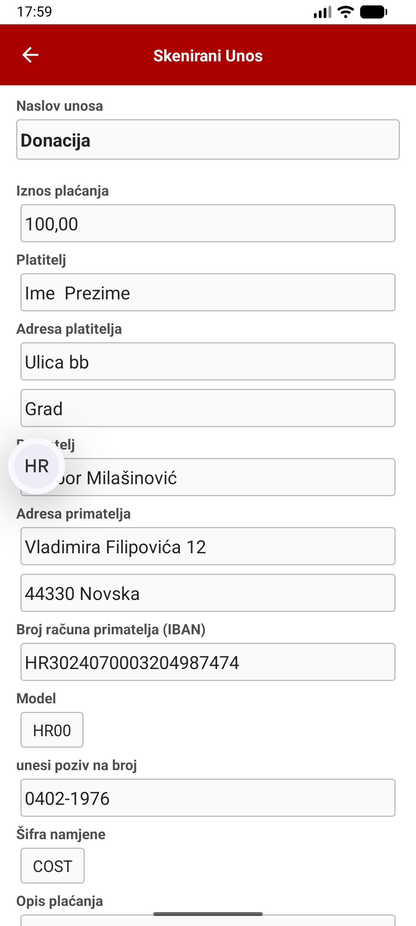Open the HR00 model dropdown
416x926 pixels.
pos(52,730)
